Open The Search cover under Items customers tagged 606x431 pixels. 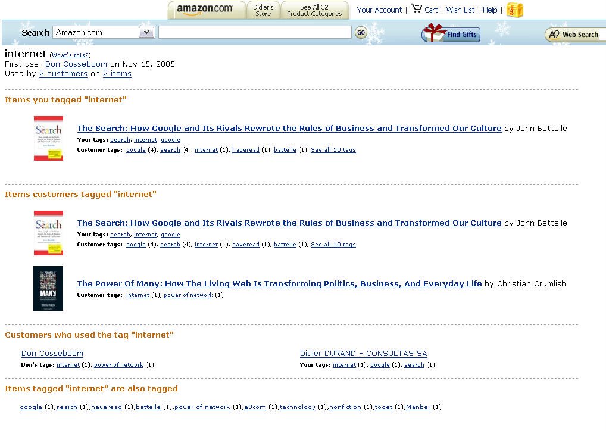tap(48, 233)
